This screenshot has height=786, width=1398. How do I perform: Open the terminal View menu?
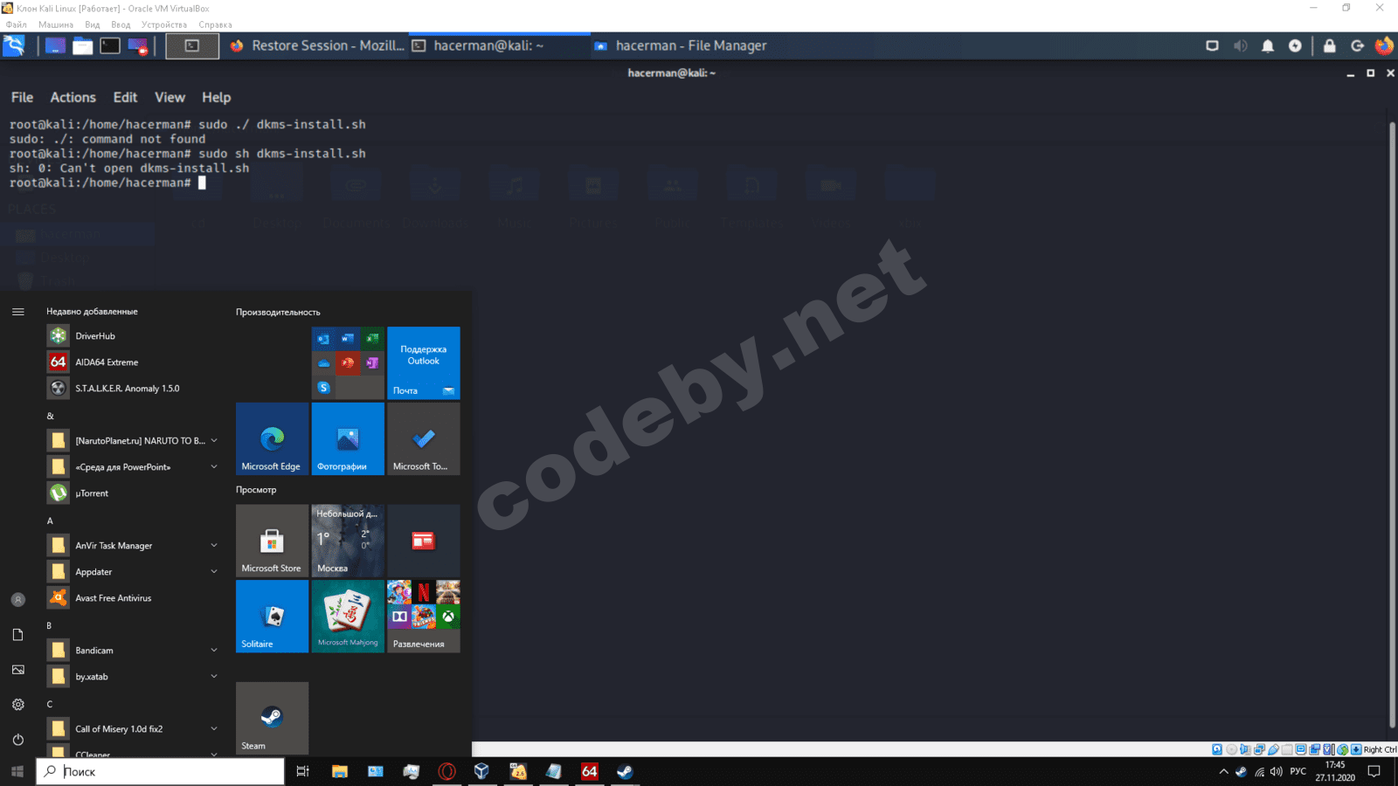[x=170, y=97]
